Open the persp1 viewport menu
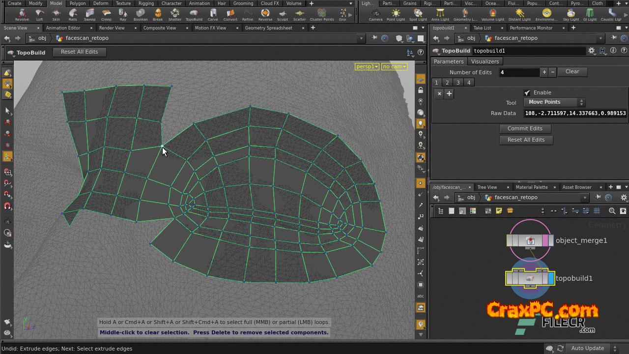Viewport: 629px width, 354px height. click(x=367, y=66)
